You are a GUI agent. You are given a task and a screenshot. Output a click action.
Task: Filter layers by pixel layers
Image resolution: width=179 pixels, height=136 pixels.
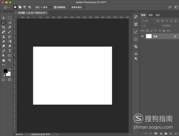(158, 21)
